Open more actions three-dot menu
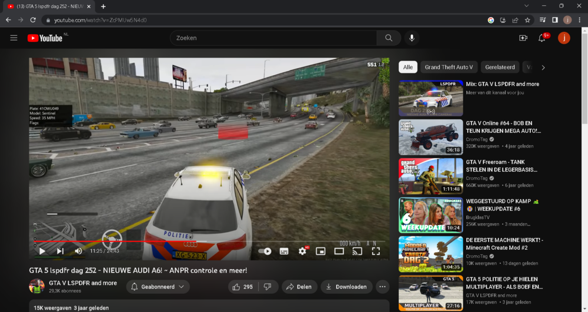Screen dimensions: 588x312 coord(382,287)
